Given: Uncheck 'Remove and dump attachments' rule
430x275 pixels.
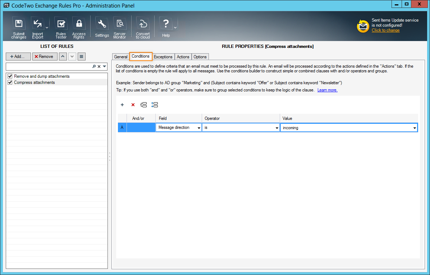Looking at the screenshot, I should 10,76.
